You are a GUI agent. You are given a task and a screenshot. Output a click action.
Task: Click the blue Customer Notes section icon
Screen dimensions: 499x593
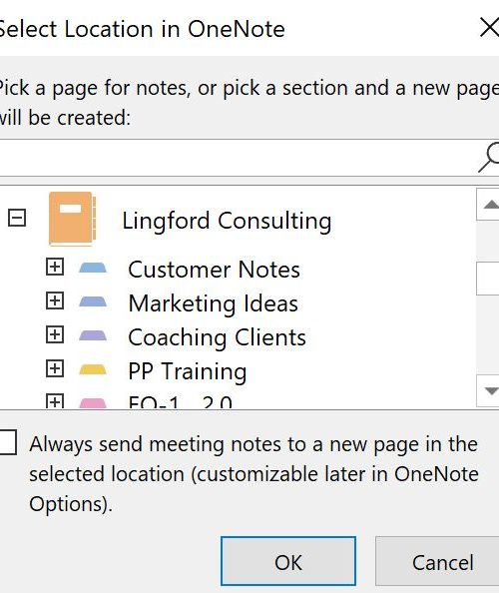click(93, 268)
